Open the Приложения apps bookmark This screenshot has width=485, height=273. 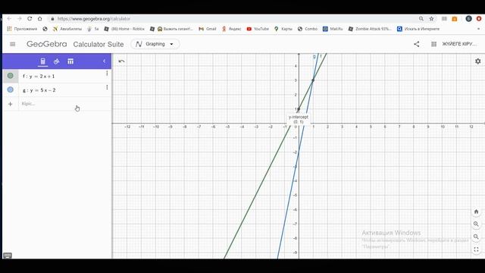[22, 29]
